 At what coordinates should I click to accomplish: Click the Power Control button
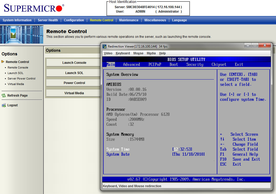click(73, 83)
